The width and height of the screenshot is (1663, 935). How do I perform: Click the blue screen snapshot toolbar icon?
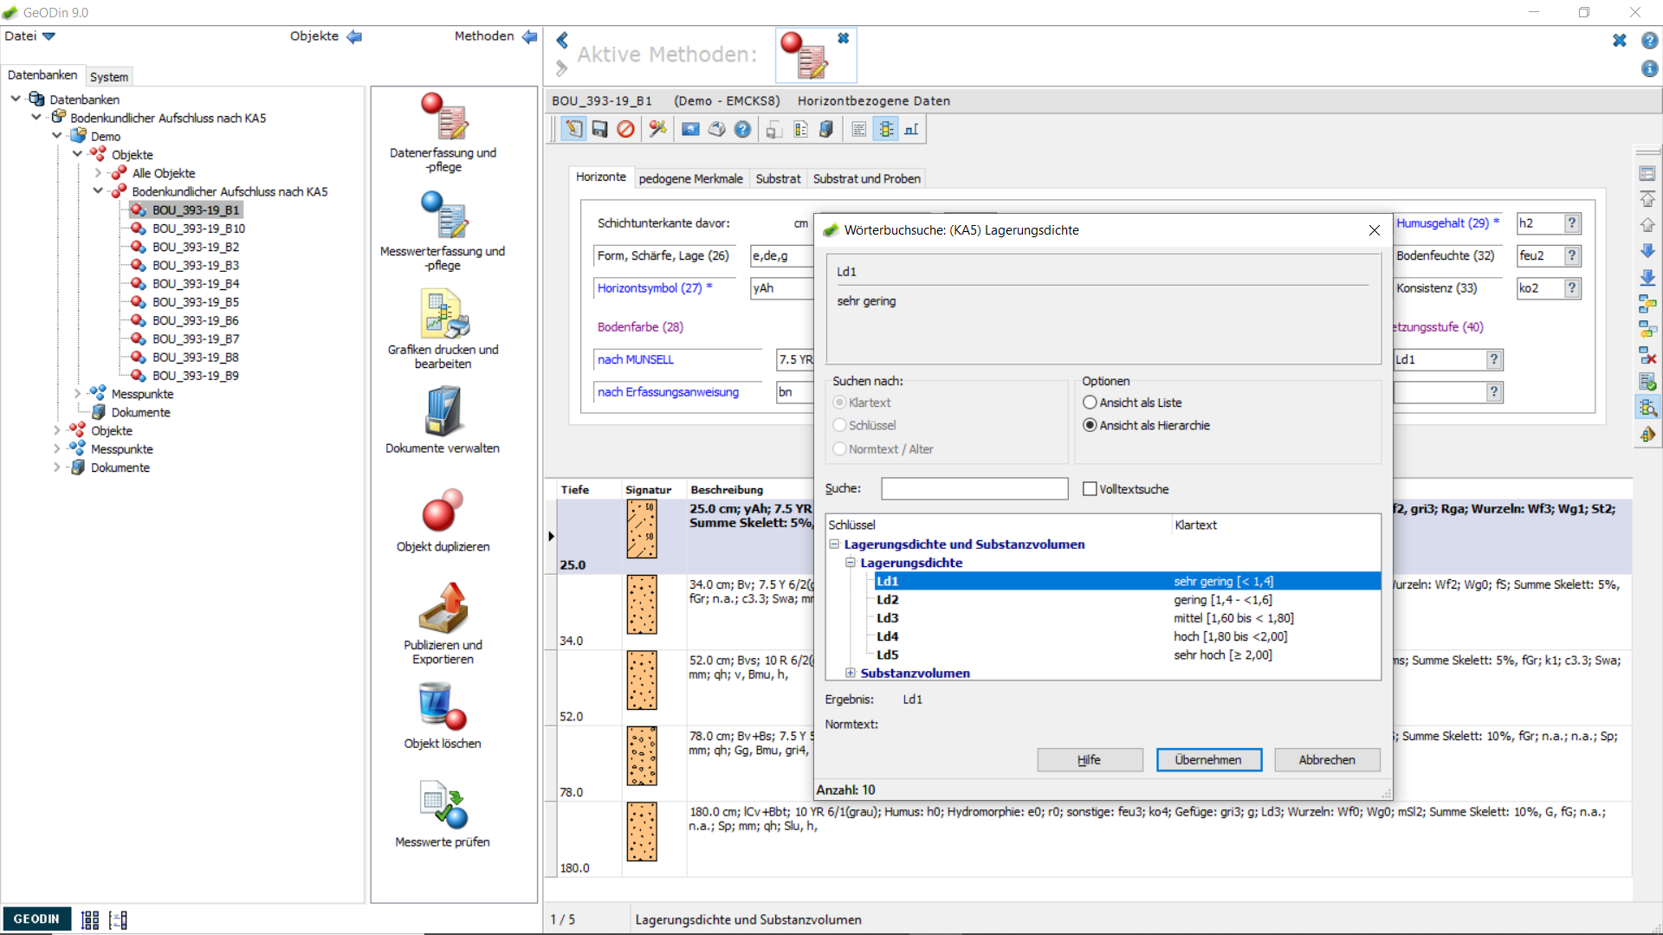pyautogui.click(x=690, y=129)
